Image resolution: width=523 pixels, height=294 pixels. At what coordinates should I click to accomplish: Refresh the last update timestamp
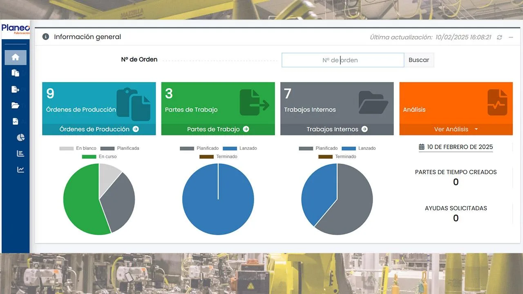tap(499, 37)
